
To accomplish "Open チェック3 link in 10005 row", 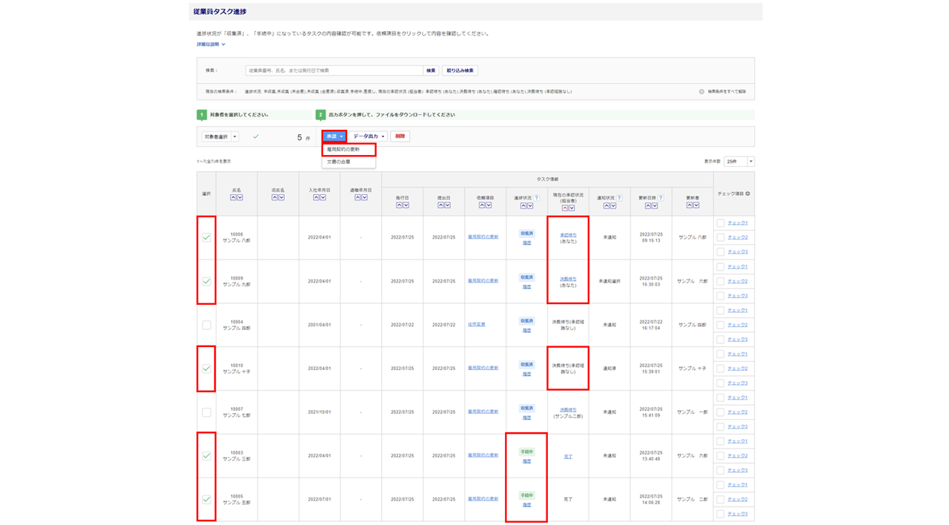I will click(x=738, y=514).
